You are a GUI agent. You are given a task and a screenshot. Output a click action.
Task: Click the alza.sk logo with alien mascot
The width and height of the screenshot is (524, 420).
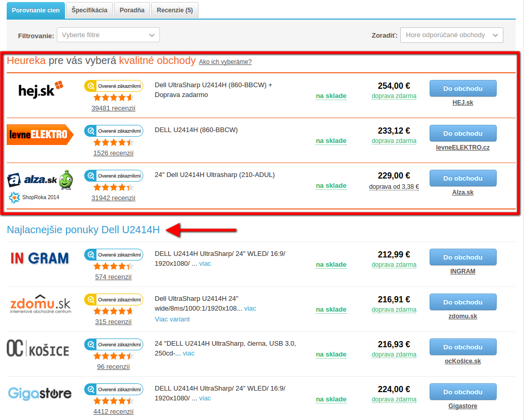[x=40, y=180]
